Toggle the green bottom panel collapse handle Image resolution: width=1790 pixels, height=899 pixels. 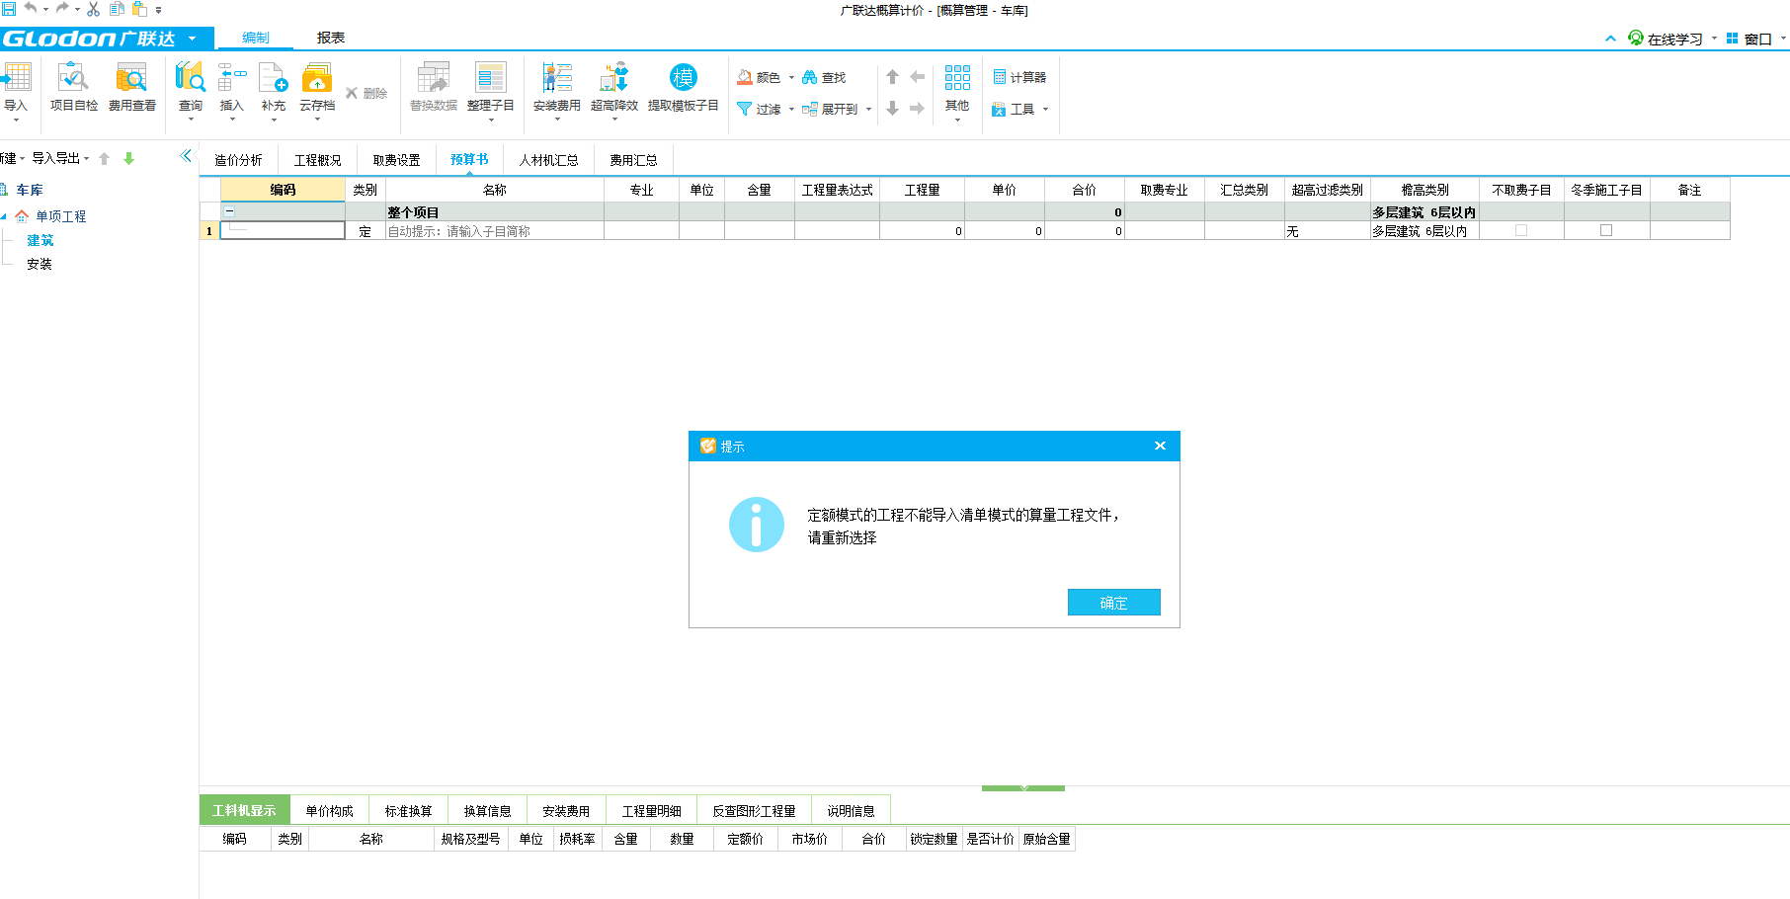[x=1023, y=787]
